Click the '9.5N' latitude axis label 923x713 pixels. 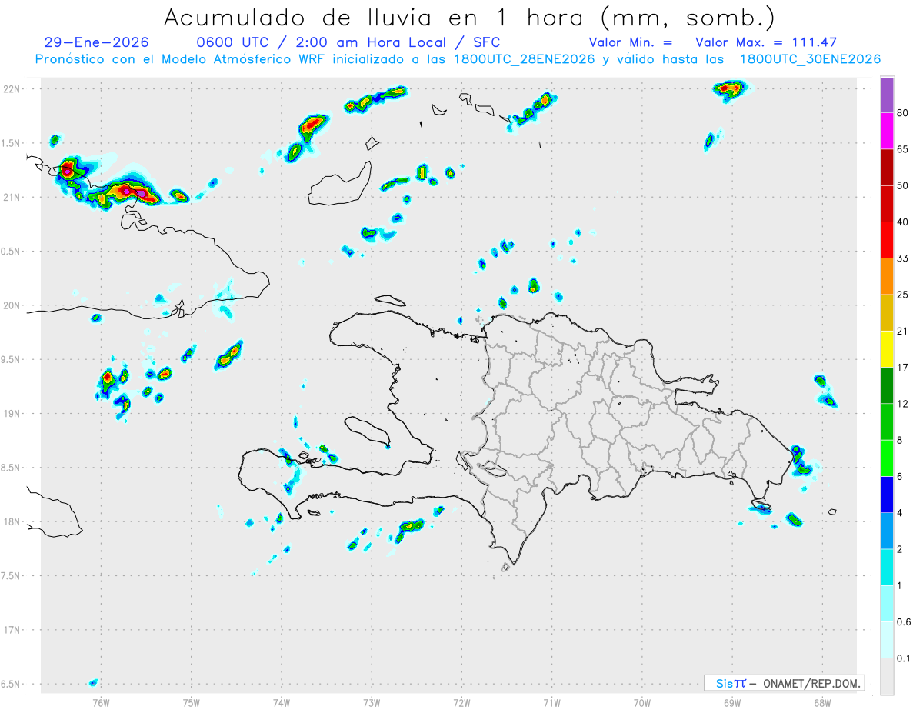coord(12,359)
